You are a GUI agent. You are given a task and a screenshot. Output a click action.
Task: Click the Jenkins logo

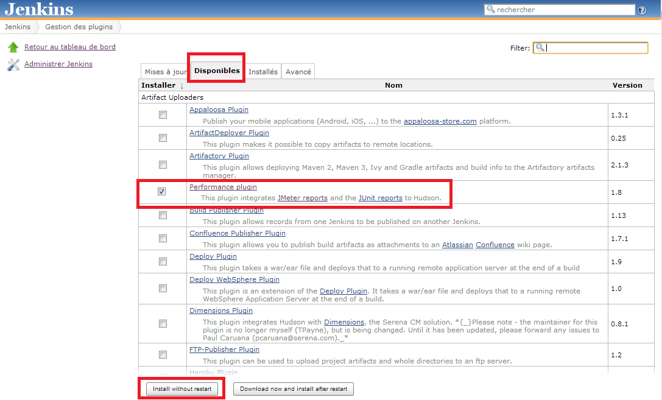pyautogui.click(x=38, y=9)
